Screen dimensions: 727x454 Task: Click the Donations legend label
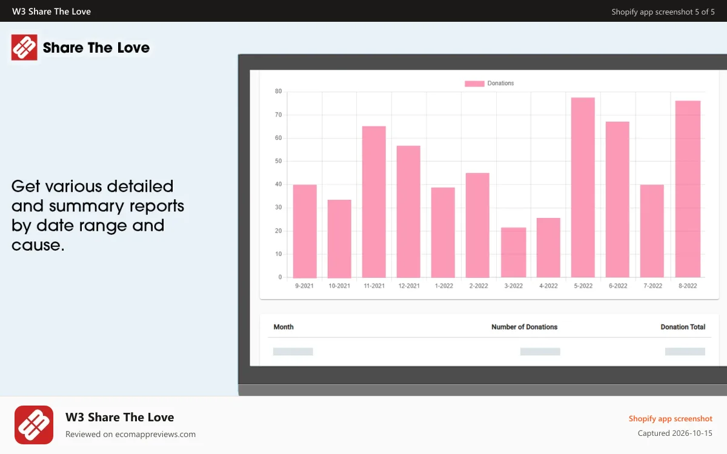pos(500,84)
